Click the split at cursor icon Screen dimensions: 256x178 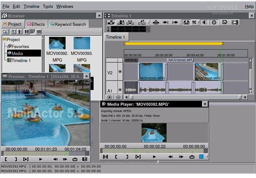156,22
